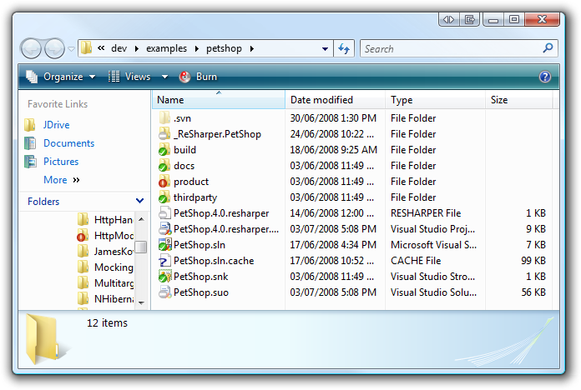The width and height of the screenshot is (581, 390).
Task: Select HttpHan folder in the tree
Action: coord(106,220)
